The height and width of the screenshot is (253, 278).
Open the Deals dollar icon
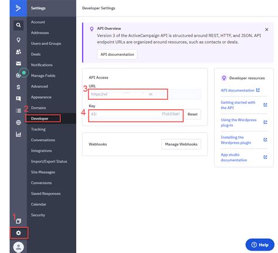coord(18,87)
